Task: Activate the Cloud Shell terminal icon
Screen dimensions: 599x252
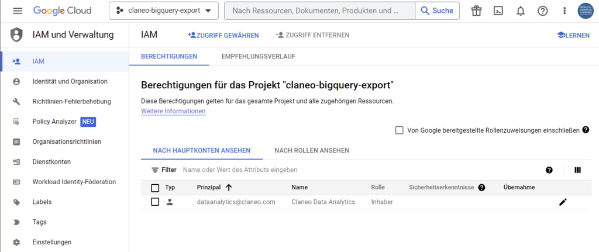Action: 498,11
